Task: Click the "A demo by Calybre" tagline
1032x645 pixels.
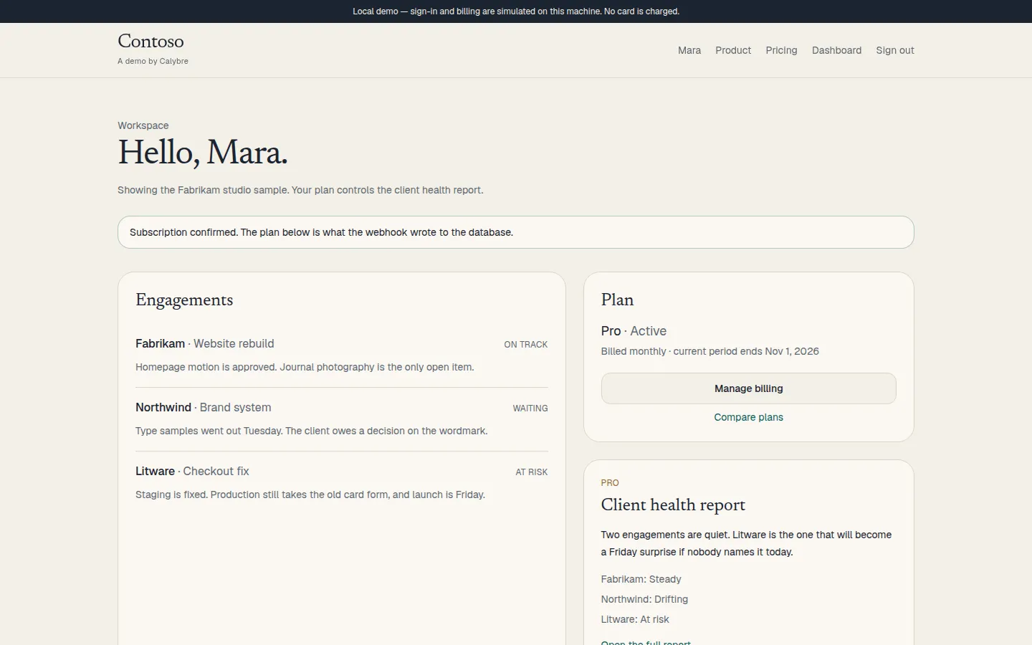Action: [153, 62]
